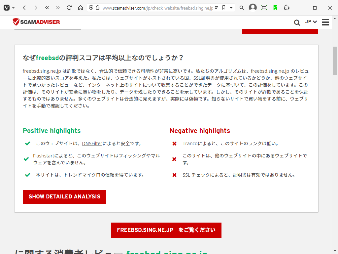
Task: Click the fast forward button
Action: click(x=58, y=8)
